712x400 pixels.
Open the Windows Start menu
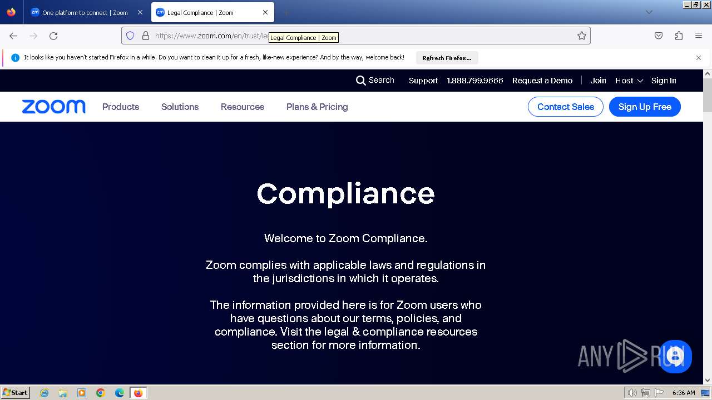[16, 392]
